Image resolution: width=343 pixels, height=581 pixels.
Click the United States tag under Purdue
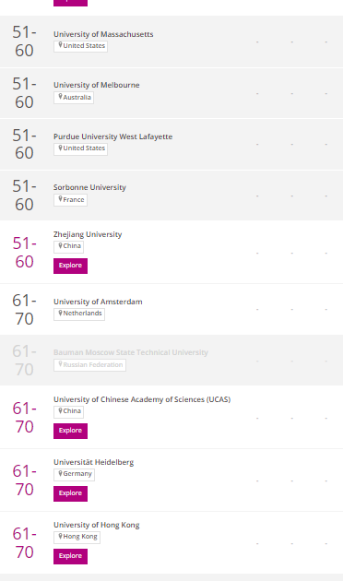coord(81,148)
